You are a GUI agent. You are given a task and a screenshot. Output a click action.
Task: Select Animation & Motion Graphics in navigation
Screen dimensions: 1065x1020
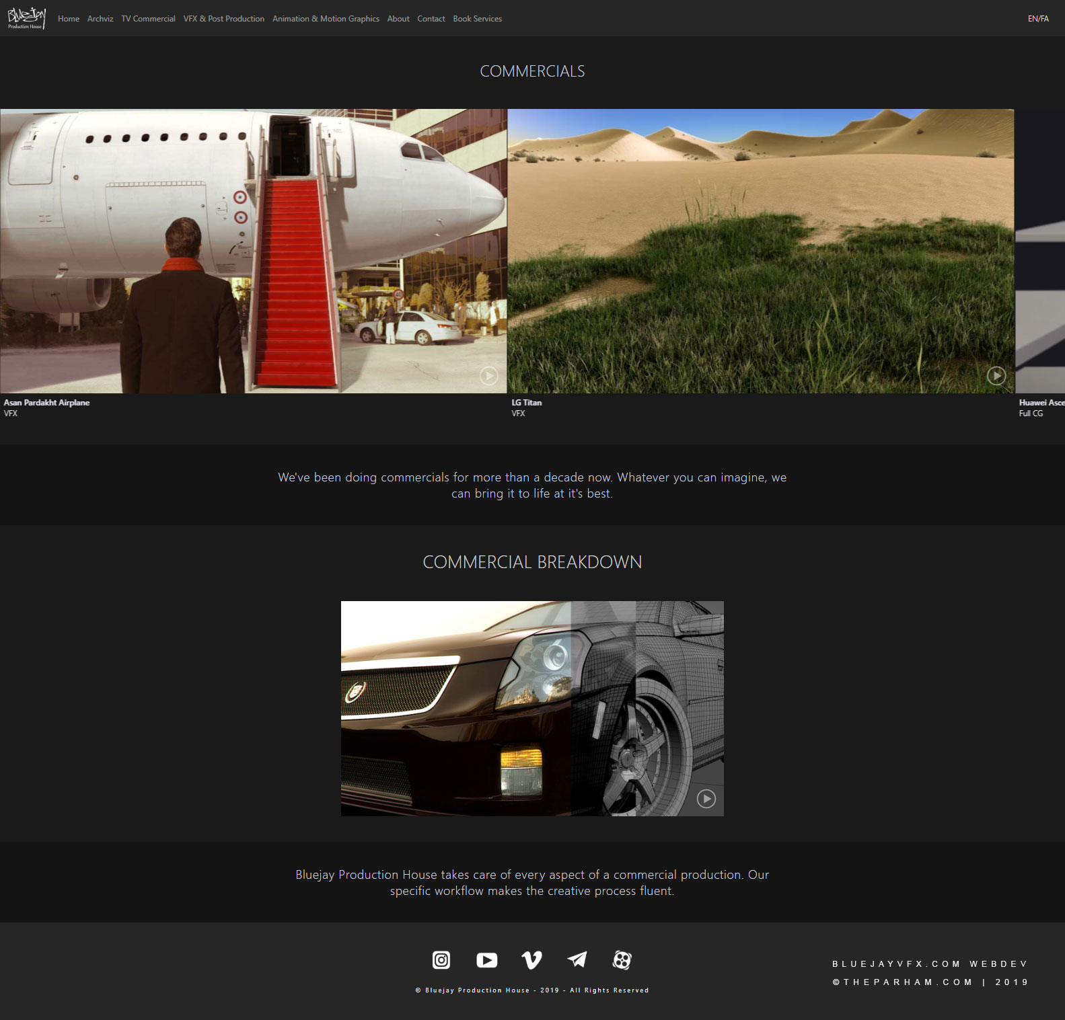[326, 19]
